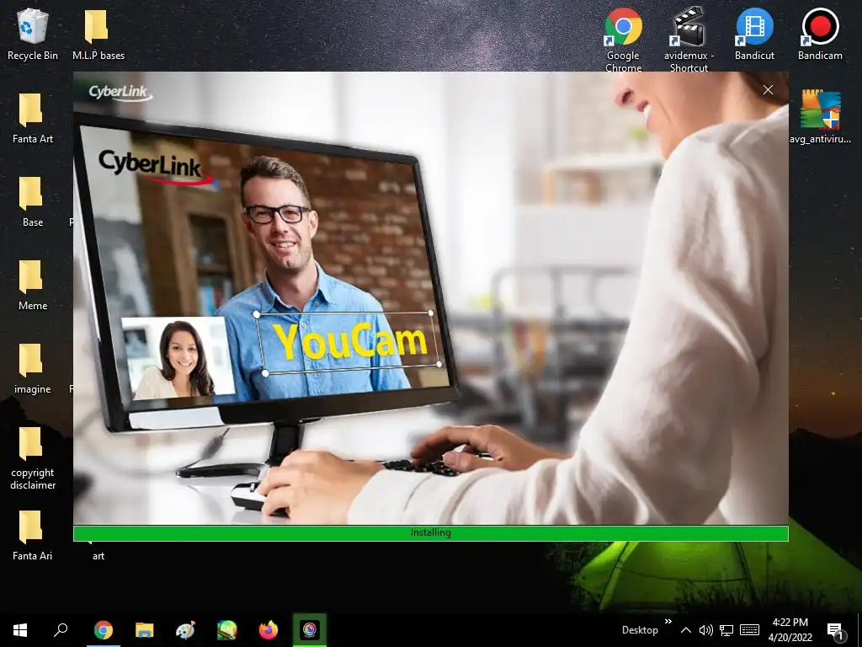Open the avg_antivirus installer icon
This screenshot has height=647, width=862.
[x=820, y=118]
